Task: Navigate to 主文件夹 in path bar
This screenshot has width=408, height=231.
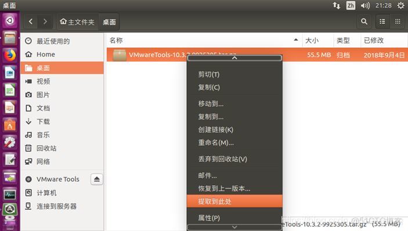Action: click(77, 22)
